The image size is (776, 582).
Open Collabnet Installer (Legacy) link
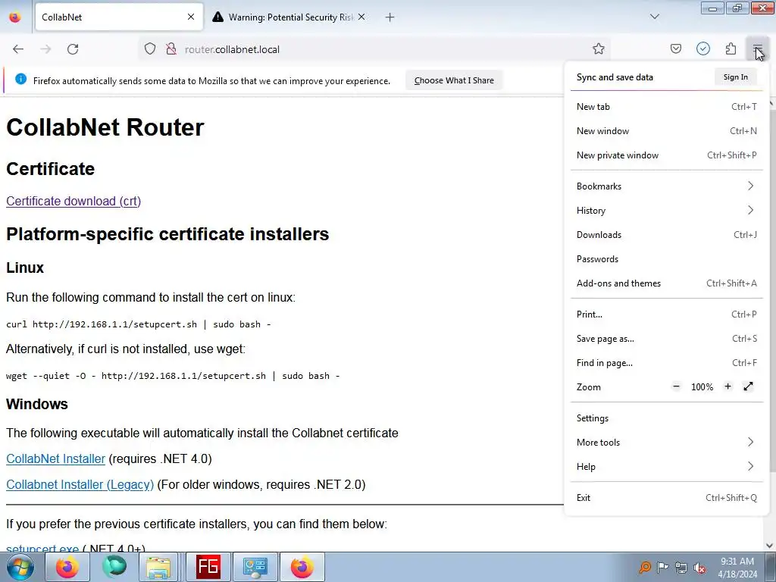pyautogui.click(x=80, y=484)
